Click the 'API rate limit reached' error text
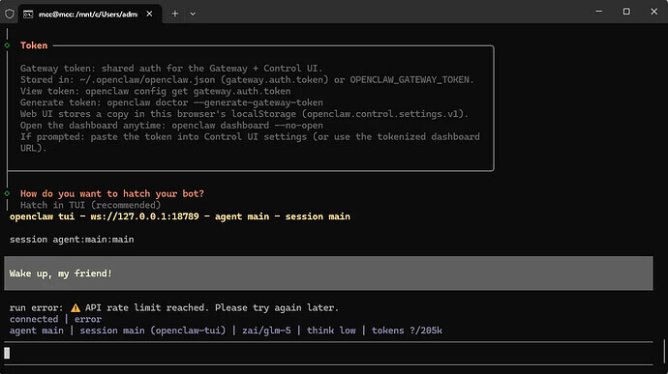 click(x=212, y=307)
